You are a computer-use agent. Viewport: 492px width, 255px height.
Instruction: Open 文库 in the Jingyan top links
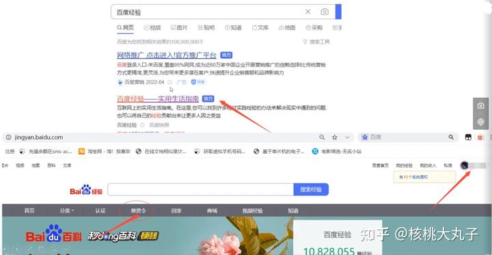pos(67,165)
